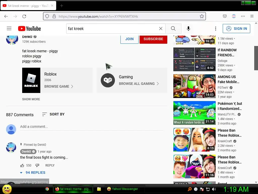Select the fat kreek meme browser tab
The height and width of the screenshot is (194, 258).
[28, 6]
